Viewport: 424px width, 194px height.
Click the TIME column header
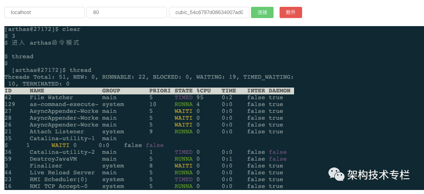229,91
